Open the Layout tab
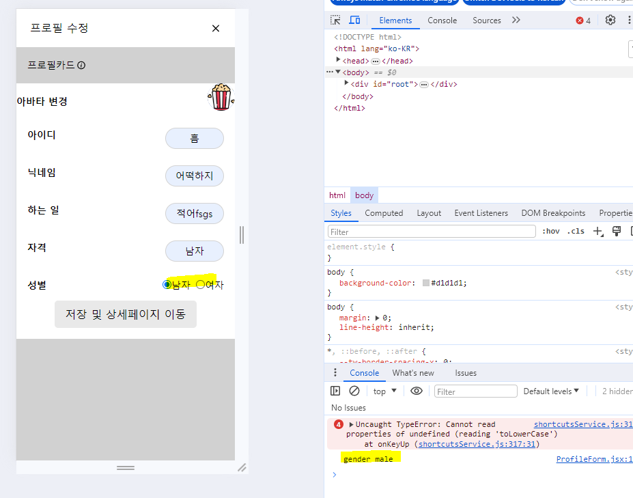Image resolution: width=633 pixels, height=498 pixels. click(429, 213)
